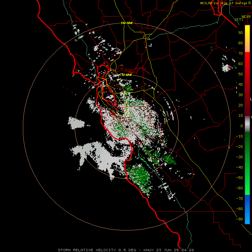The width and height of the screenshot is (252, 252).
Task: Select the positive 20 knot scale value
Action: pyautogui.click(x=241, y=105)
